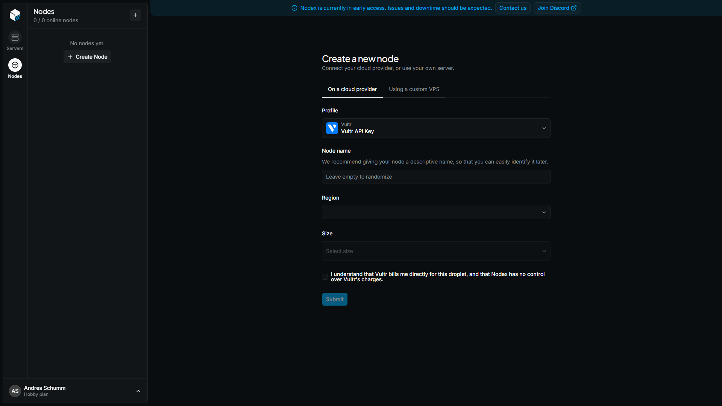Click the Create Node button
This screenshot has width=722, height=406.
coord(88,57)
